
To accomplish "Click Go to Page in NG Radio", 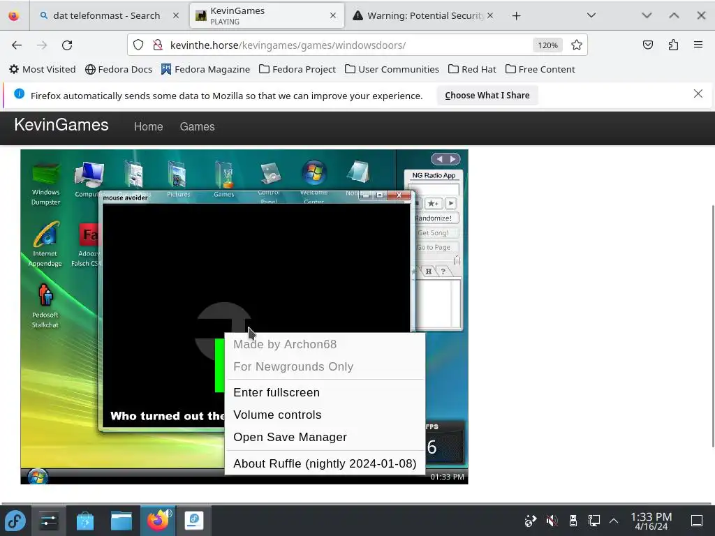I will click(x=433, y=247).
